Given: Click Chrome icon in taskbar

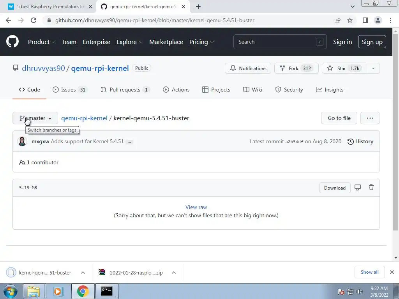Looking at the screenshot, I should [83, 291].
